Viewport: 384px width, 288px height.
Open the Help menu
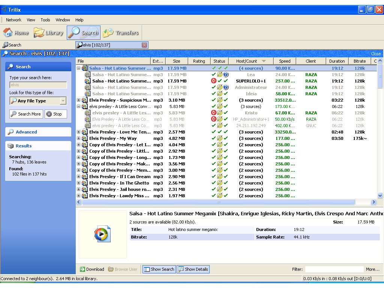(79, 20)
